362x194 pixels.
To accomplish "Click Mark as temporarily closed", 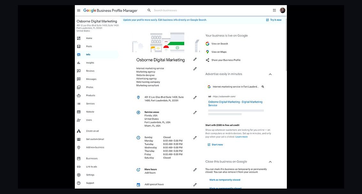I will coord(225,180).
